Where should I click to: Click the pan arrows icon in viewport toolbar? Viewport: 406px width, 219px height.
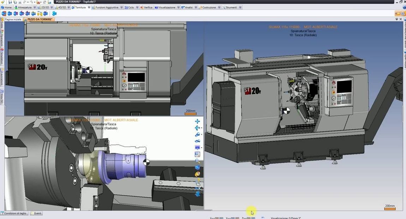point(197,121)
